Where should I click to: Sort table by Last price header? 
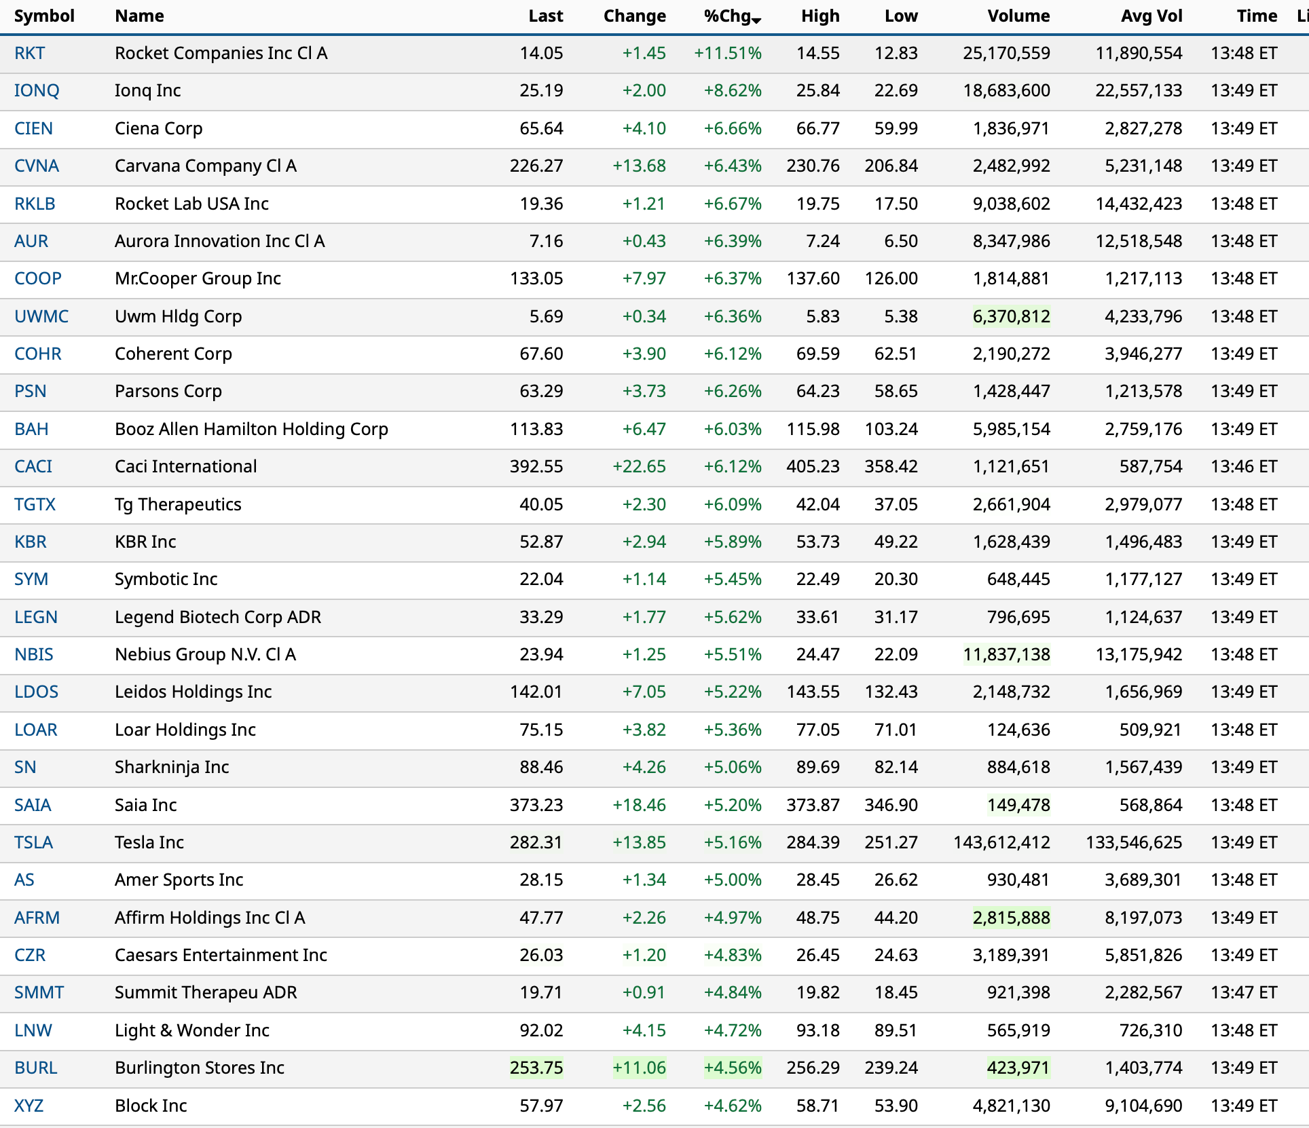(x=545, y=16)
